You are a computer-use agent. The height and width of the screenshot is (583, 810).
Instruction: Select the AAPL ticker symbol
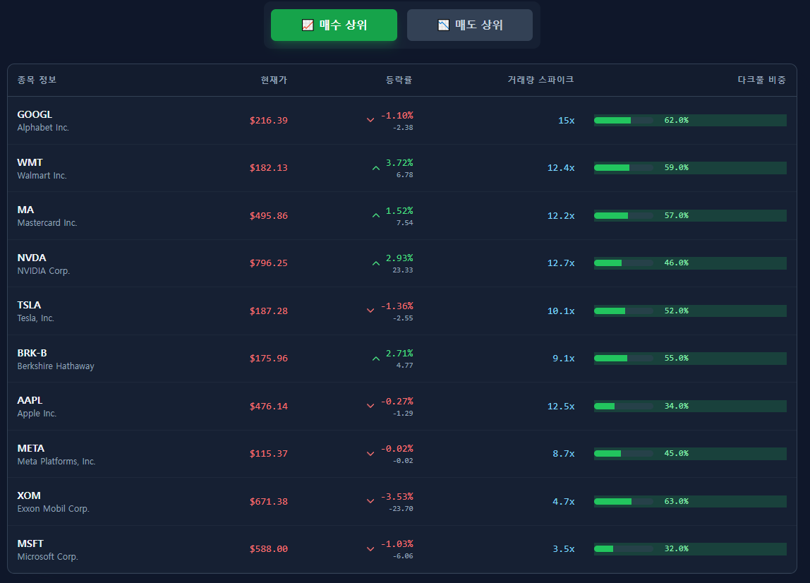click(x=30, y=401)
